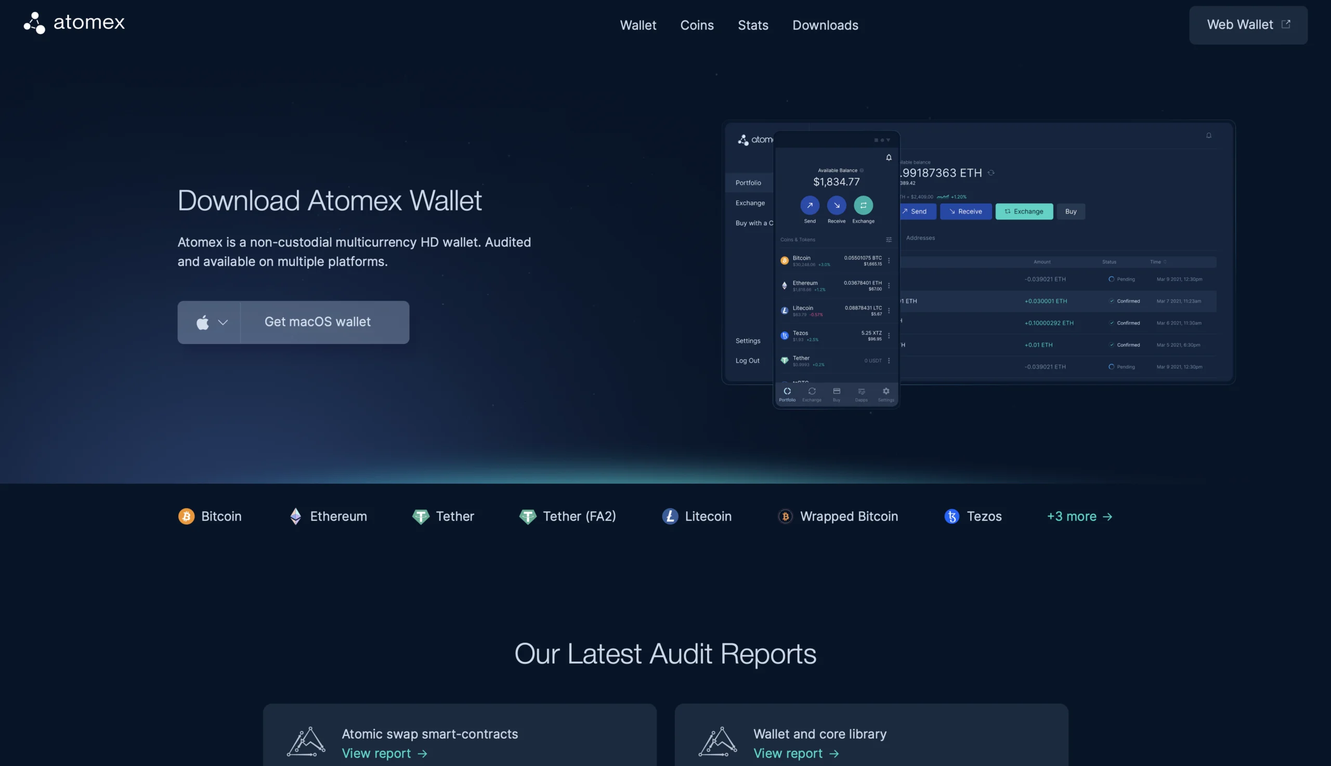Select Settings in desktop preview sidebar

point(747,341)
